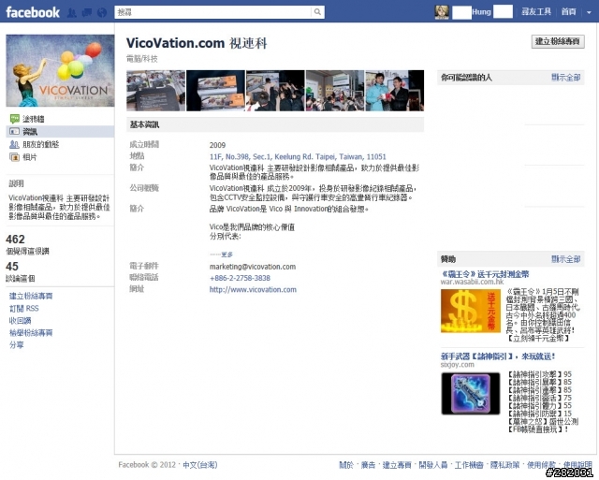Viewport: 599px width, 480px height.
Task: Go to 首頁 in the top bar
Action: pos(568,12)
